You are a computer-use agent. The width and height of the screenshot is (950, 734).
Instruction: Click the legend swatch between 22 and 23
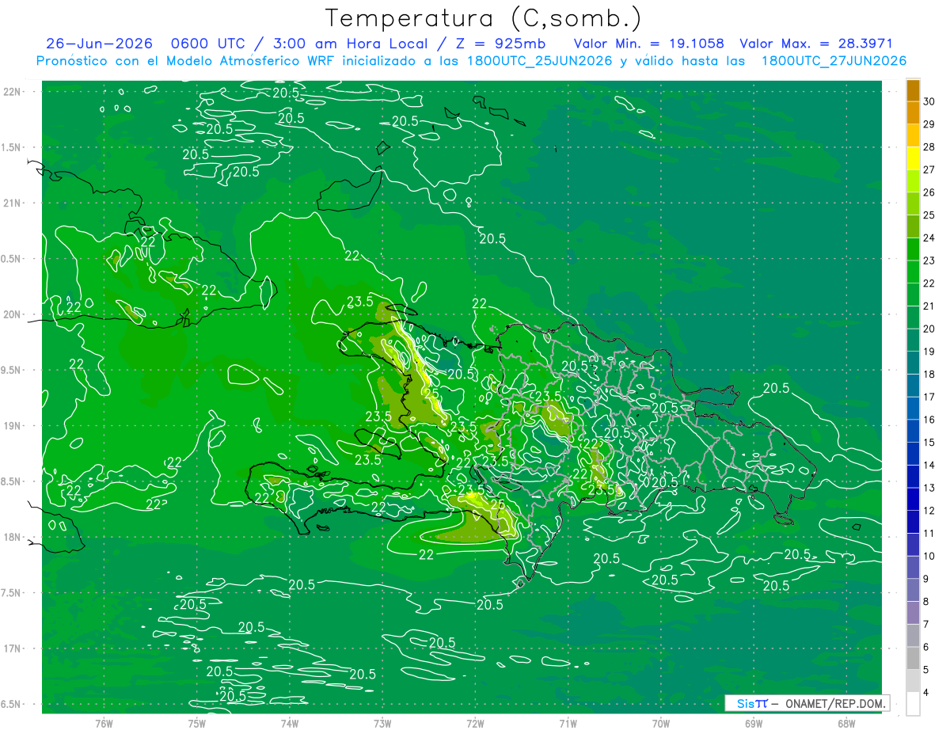[913, 272]
